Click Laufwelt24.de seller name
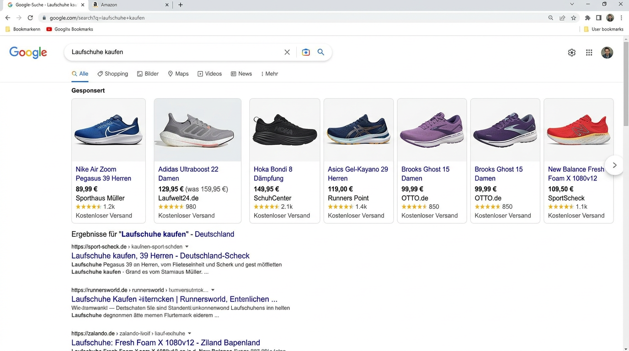Screen dimensions: 629x351 pos(178,198)
